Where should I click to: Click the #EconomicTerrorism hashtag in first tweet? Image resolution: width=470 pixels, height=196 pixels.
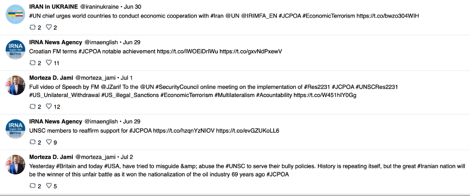[x=328, y=16]
